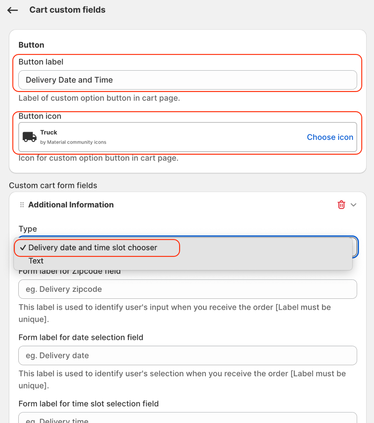Click the Delivery zipcode input field
This screenshot has width=374, height=423.
pyautogui.click(x=187, y=289)
